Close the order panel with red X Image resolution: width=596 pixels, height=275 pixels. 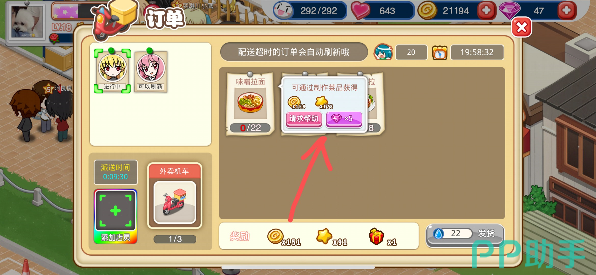pyautogui.click(x=521, y=27)
